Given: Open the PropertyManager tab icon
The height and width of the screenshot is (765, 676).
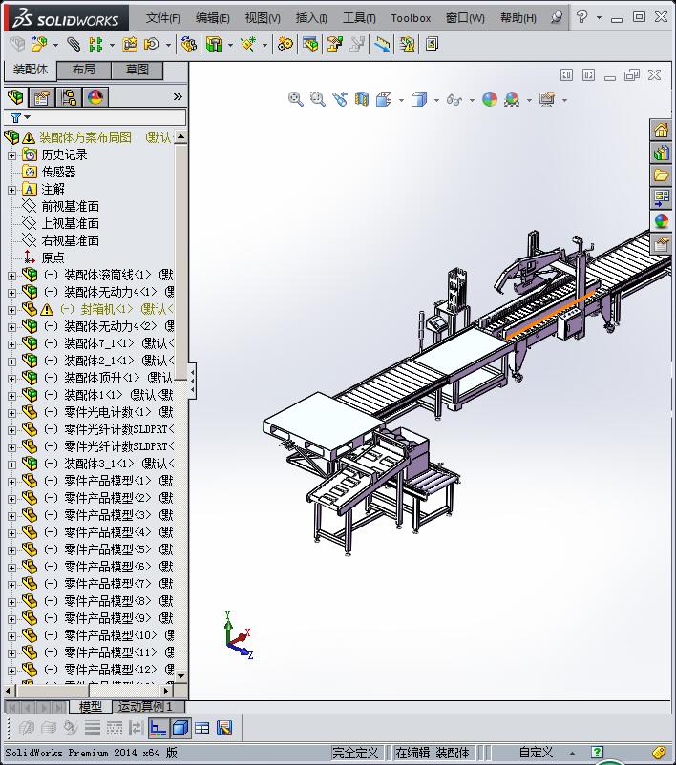Looking at the screenshot, I should [x=42, y=97].
